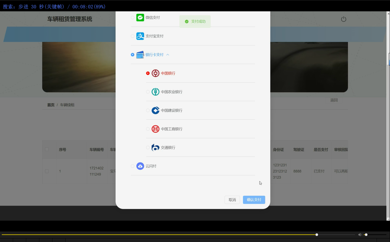Select the 中国农业银行 radio button
This screenshot has height=242, width=390.
point(148,92)
